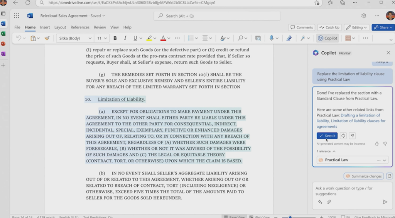Click the Dictate microphone icon

point(272,38)
